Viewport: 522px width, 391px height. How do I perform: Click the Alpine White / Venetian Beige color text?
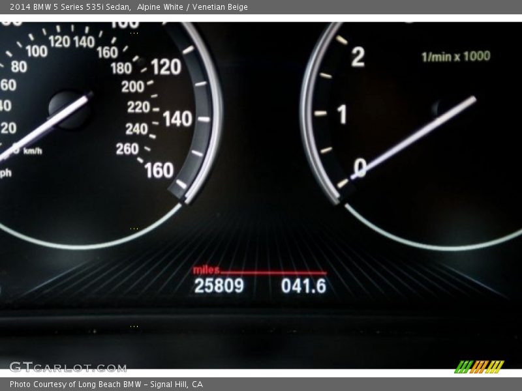point(192,7)
